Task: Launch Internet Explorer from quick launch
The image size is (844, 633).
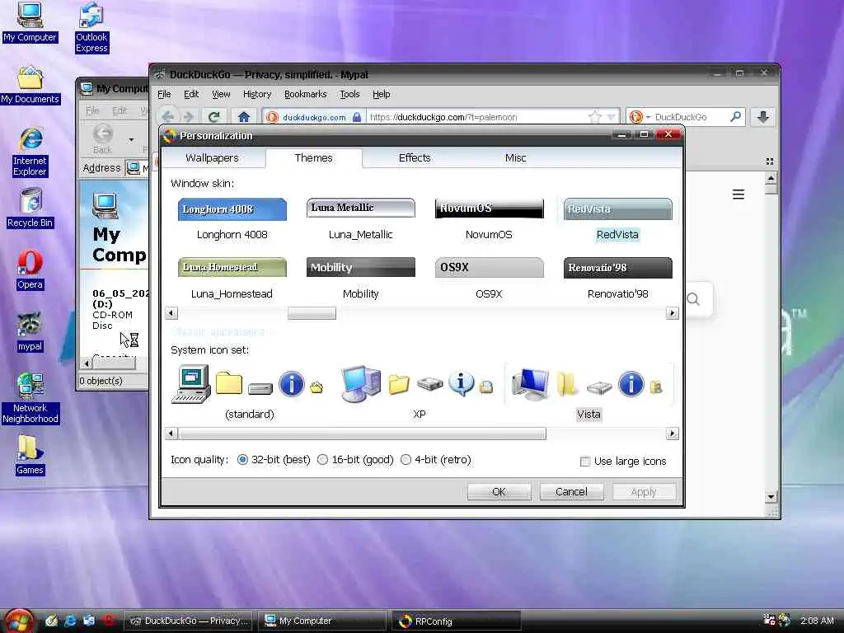Action: [70, 621]
